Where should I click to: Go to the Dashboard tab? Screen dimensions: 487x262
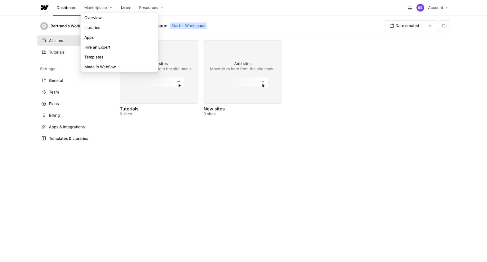coord(67,8)
